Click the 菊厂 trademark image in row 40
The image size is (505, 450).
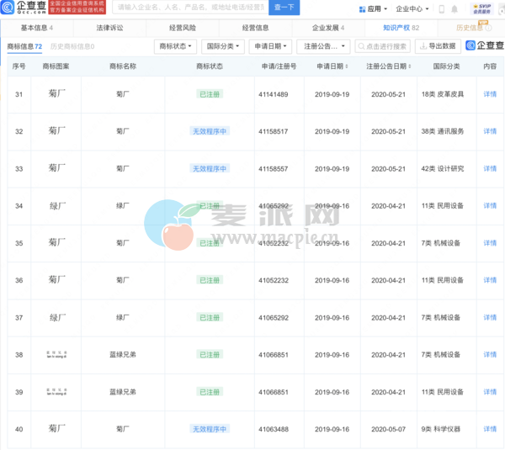tap(57, 428)
